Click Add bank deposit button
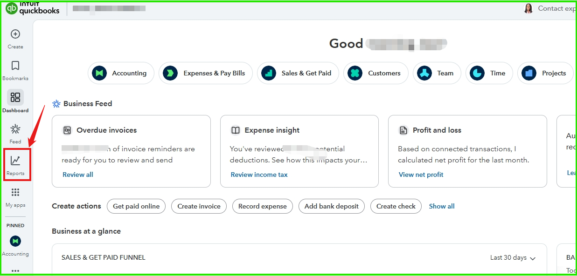This screenshot has width=577, height=276. point(332,206)
